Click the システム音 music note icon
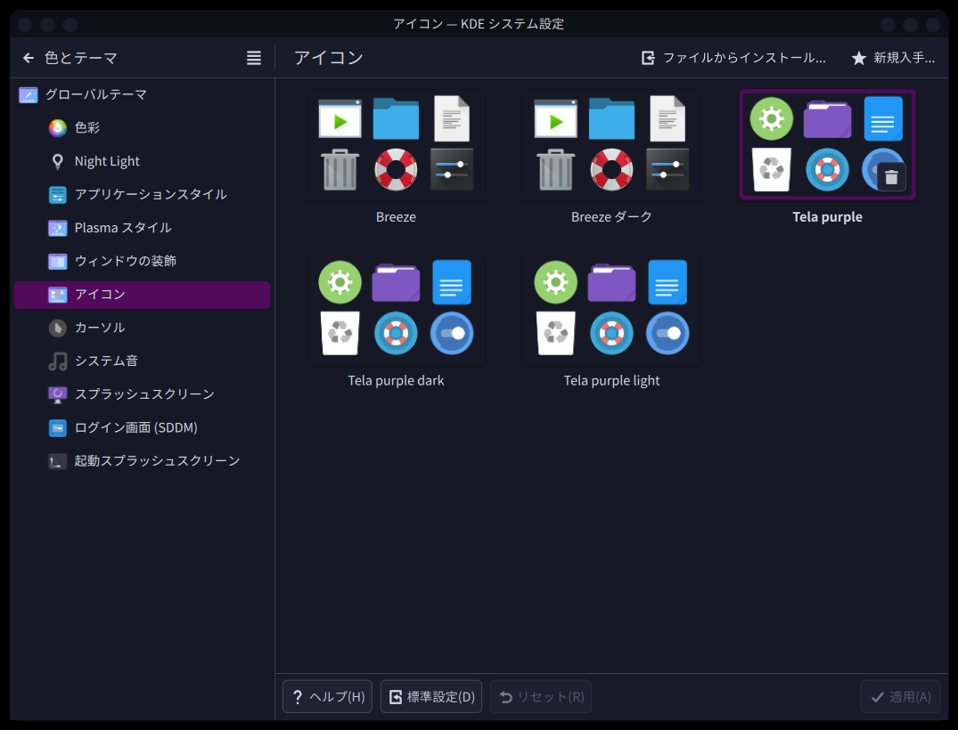This screenshot has width=958, height=730. [x=57, y=361]
